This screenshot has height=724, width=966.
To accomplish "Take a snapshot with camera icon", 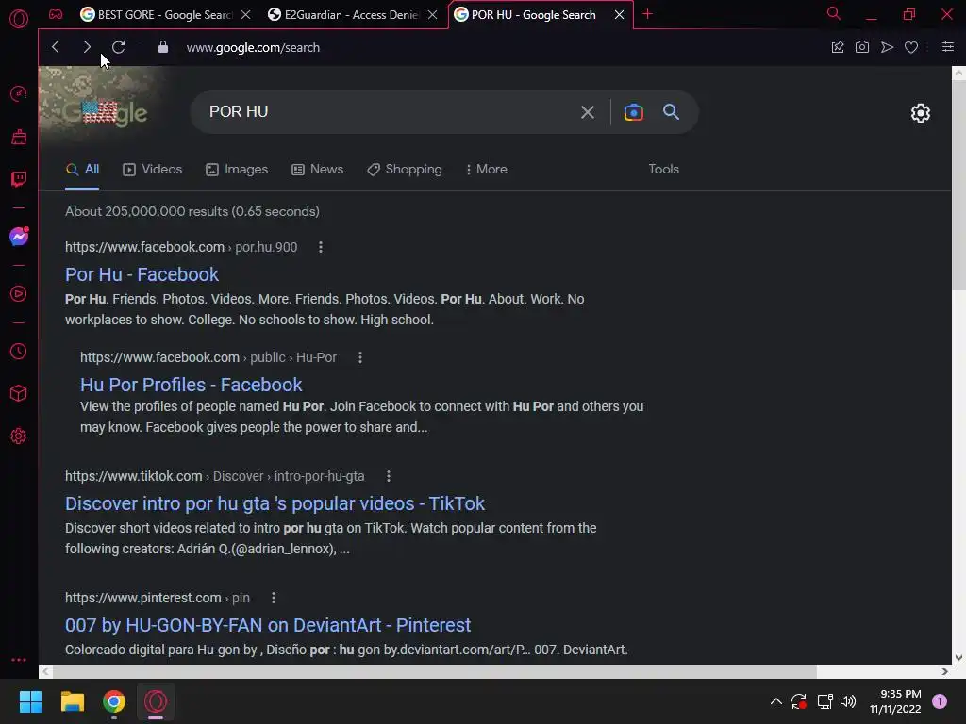I will pos(862,47).
